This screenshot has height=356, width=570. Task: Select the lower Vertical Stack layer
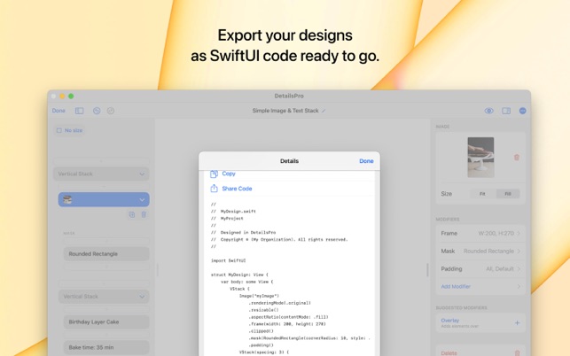[x=104, y=297]
